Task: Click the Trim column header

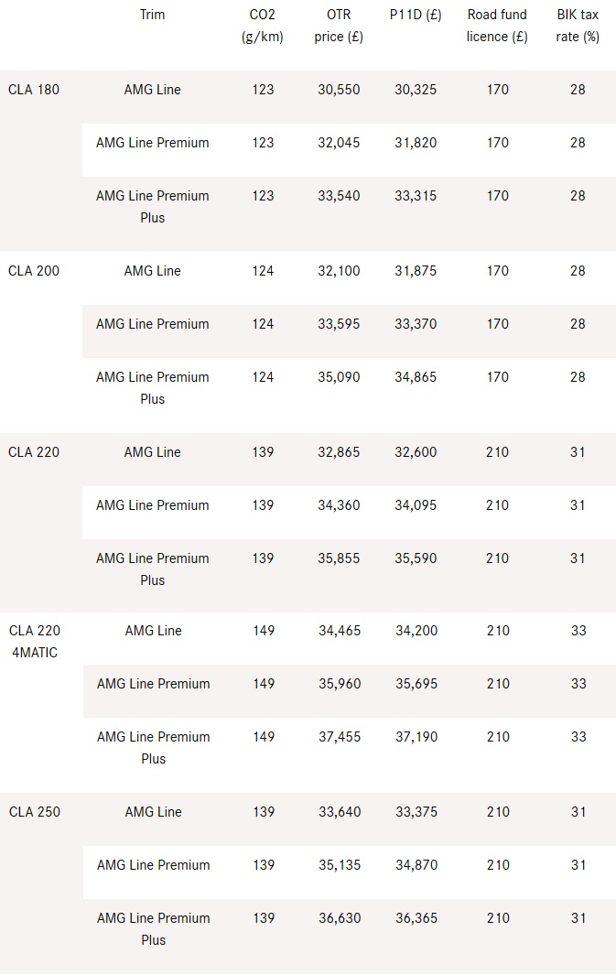Action: 153,15
